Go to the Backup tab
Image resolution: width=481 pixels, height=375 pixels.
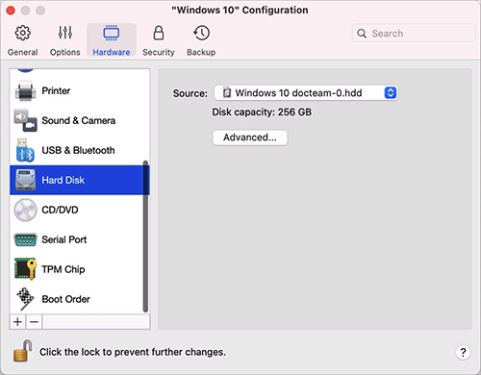[201, 40]
